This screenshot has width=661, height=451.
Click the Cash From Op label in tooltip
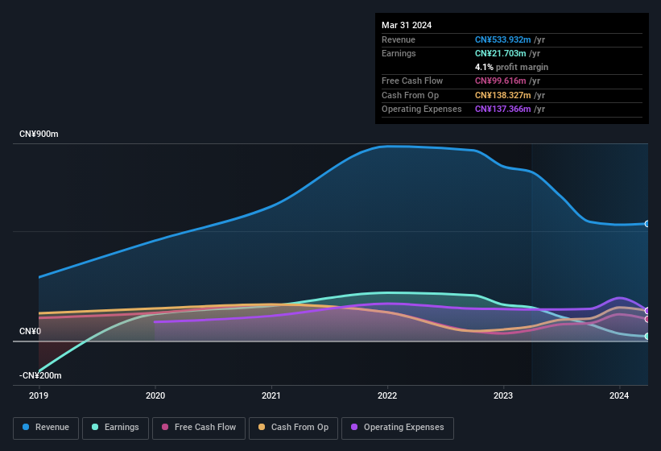(x=410, y=95)
